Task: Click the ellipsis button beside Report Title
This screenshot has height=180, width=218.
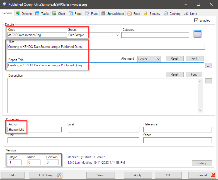Action: click(209, 66)
